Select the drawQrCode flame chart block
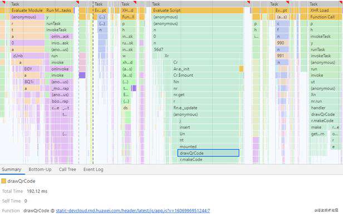Viewport: 343px width, 216px height. [208, 153]
